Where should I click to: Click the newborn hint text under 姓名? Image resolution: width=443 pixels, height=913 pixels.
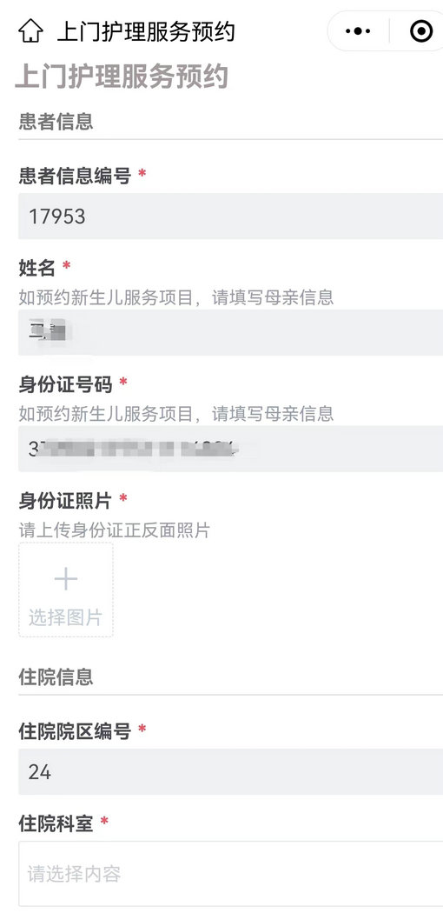[x=176, y=297]
